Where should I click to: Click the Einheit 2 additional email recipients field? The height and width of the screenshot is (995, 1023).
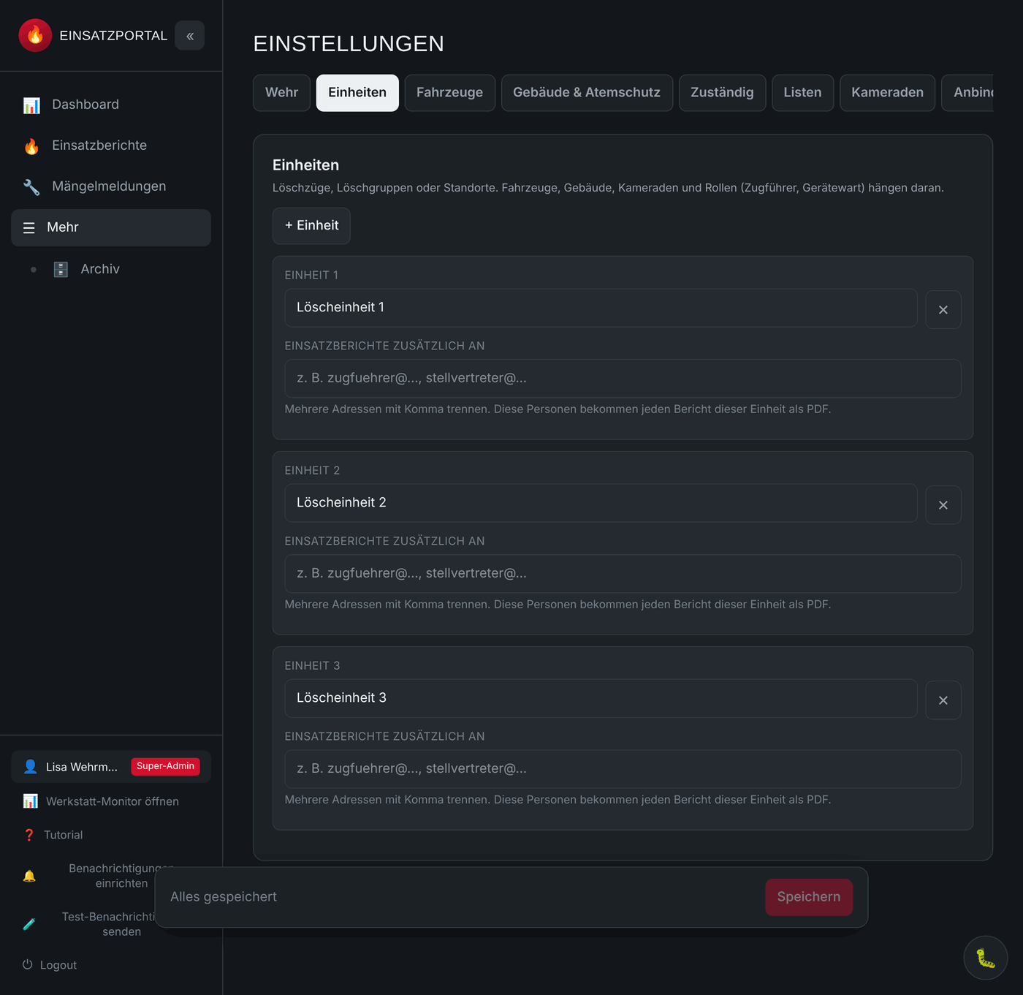(x=623, y=574)
